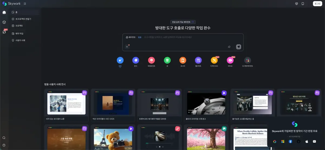Viewport: 325px width, 150px height.
Task: Click the pause control on the watch video
Action: (189, 112)
